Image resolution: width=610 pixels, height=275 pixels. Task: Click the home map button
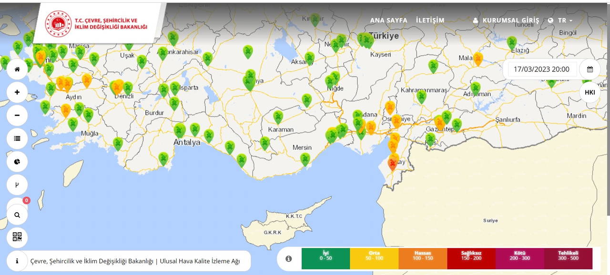pos(17,69)
